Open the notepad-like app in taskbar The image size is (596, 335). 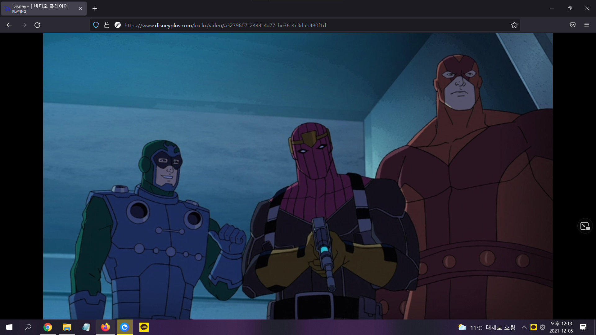point(86,327)
